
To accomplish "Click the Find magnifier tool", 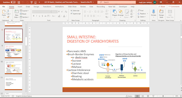I will [x=141, y=10].
